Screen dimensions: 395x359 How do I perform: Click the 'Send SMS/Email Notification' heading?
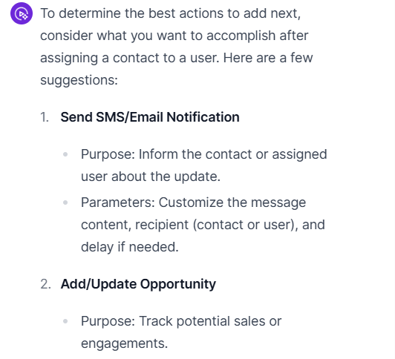[x=150, y=117]
